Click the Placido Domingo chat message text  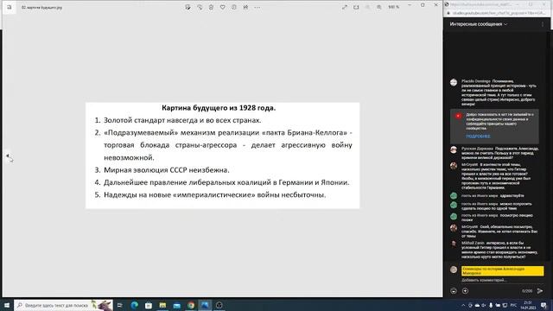coord(499,92)
